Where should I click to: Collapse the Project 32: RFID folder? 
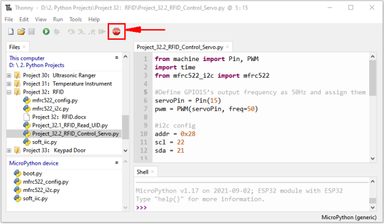(9, 92)
